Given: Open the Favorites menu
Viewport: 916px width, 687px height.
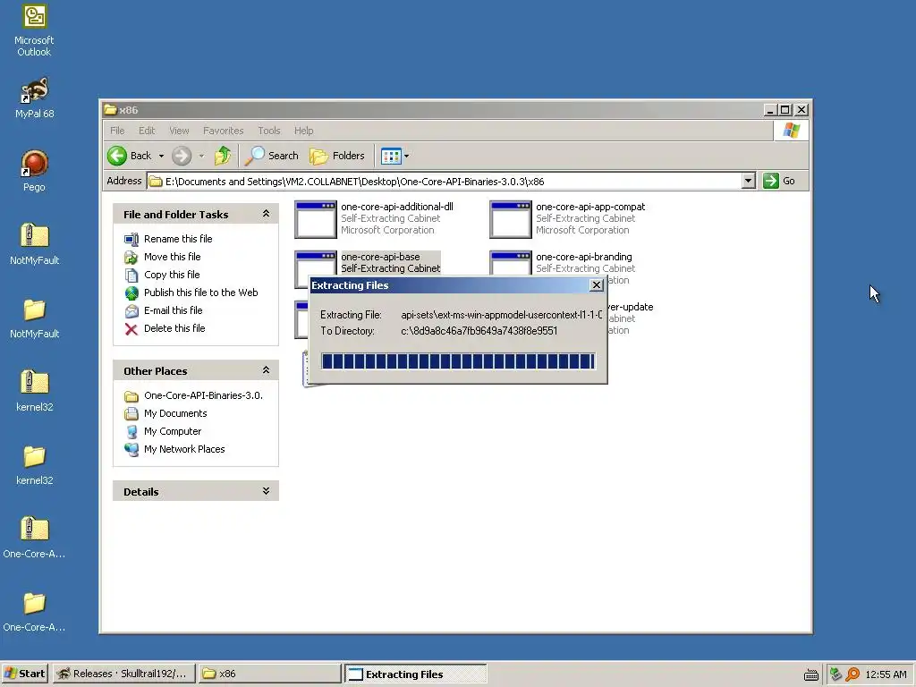Looking at the screenshot, I should (x=223, y=131).
